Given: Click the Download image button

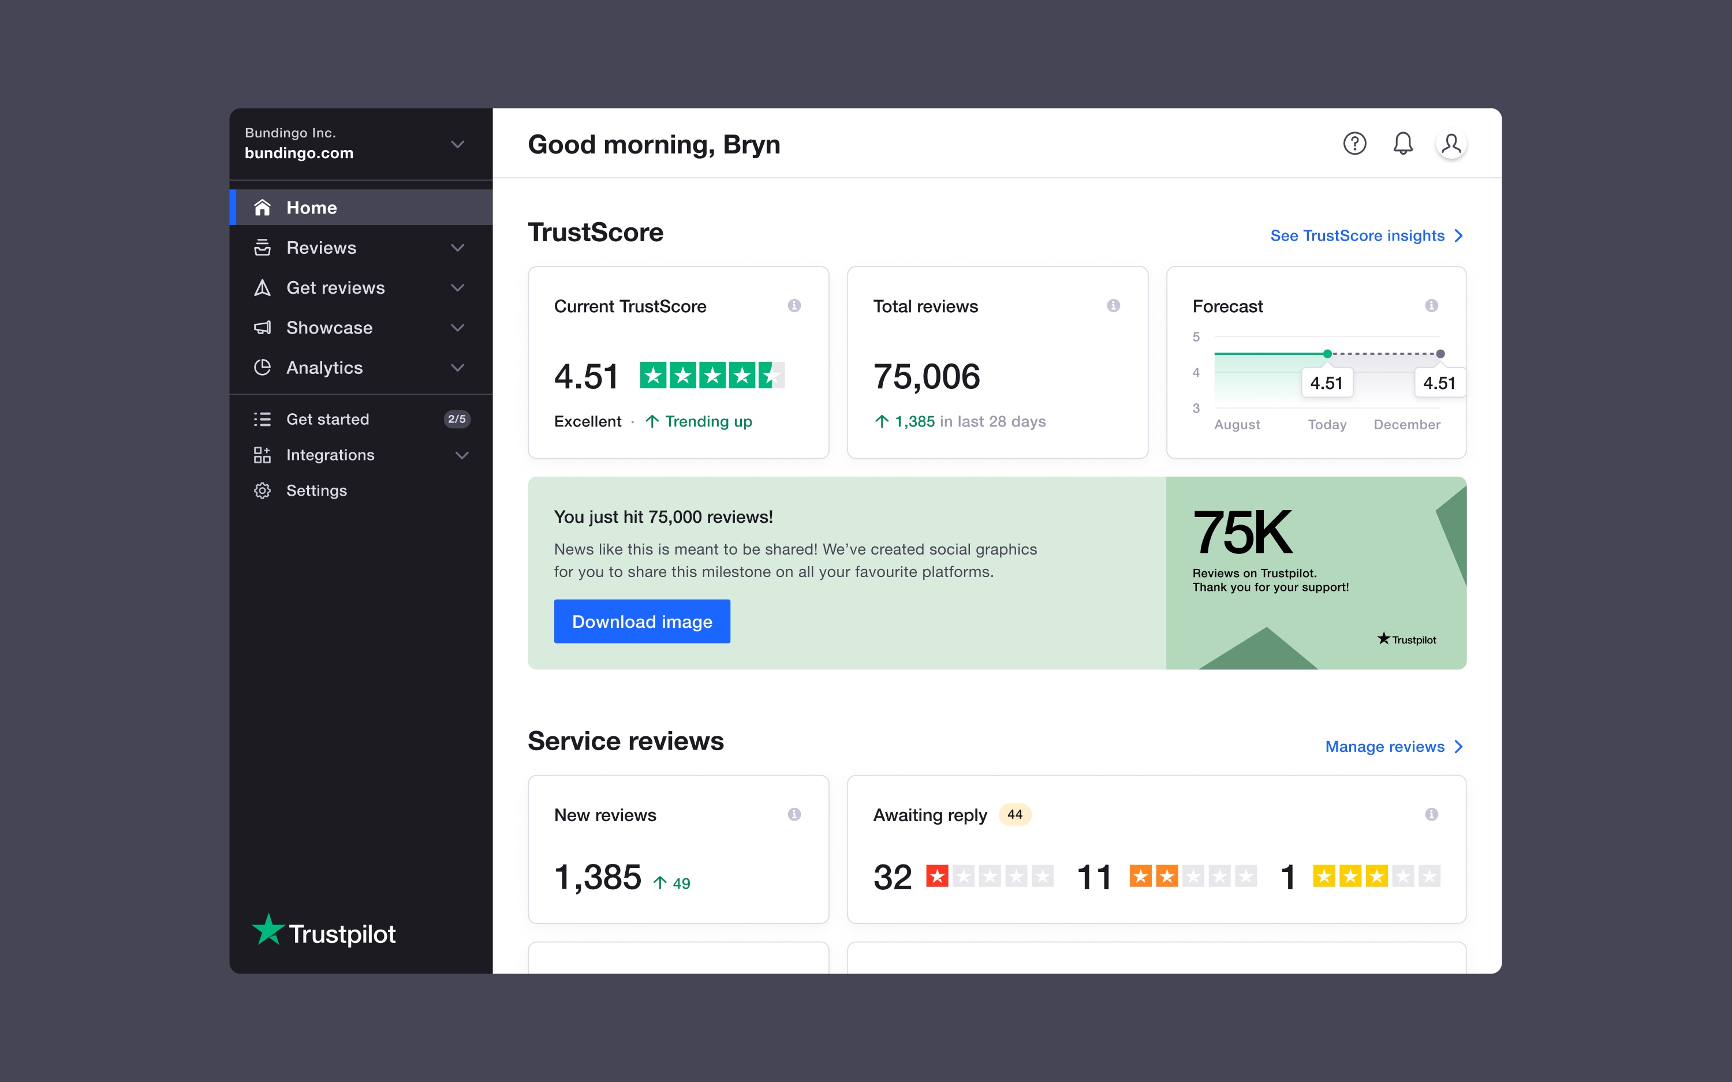Looking at the screenshot, I should (x=642, y=621).
